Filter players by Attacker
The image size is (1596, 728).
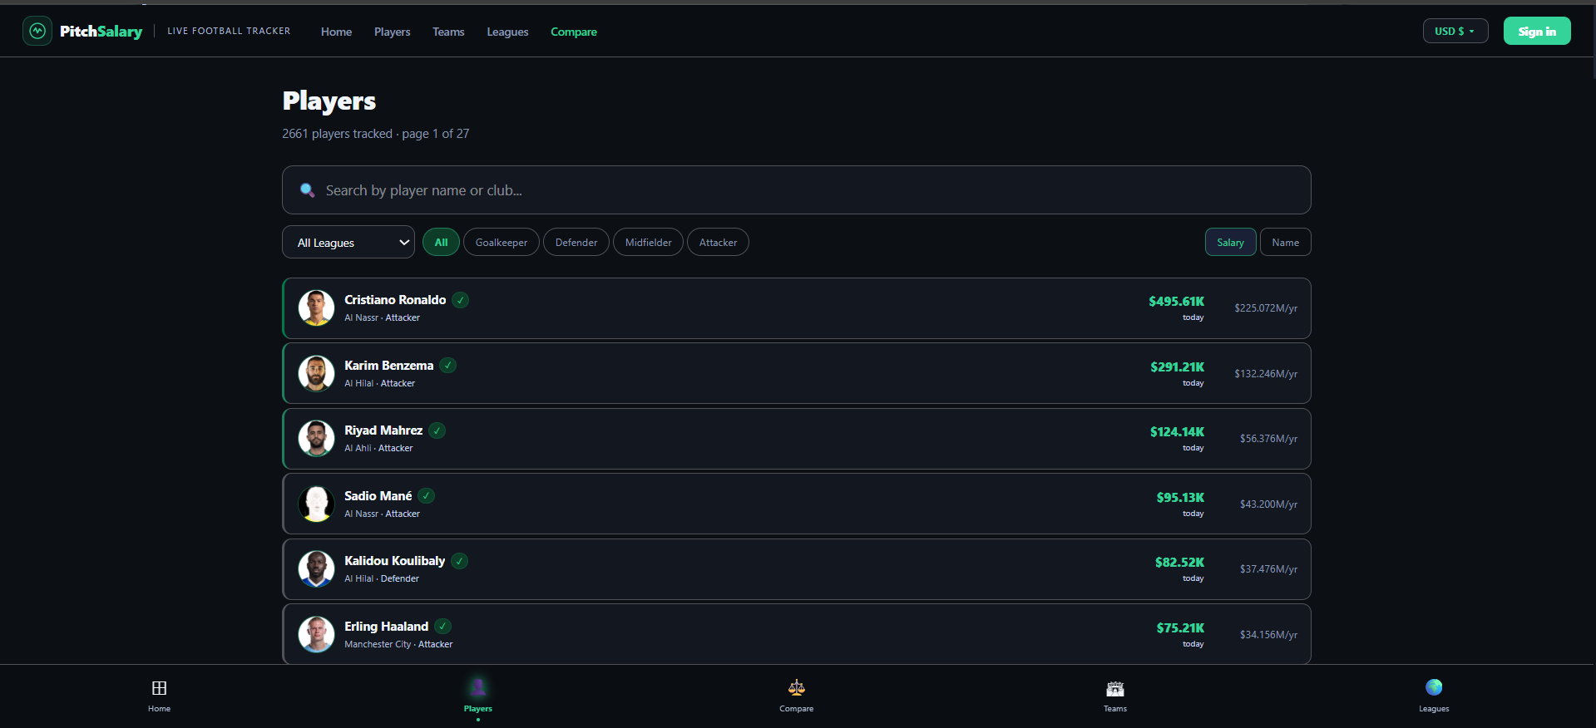718,243
